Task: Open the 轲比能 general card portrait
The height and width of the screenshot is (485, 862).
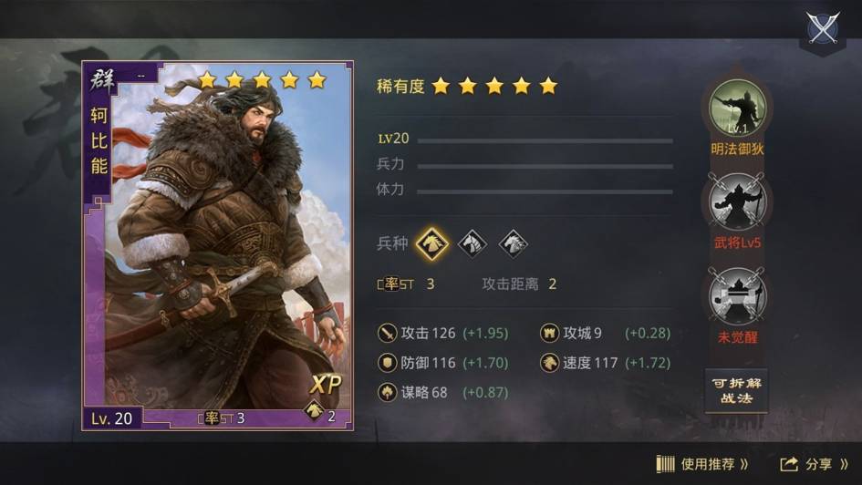Action: pos(217,245)
